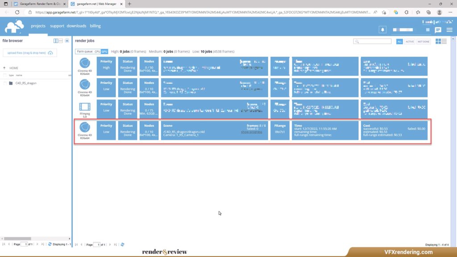457x257 pixels.
Task: Open the downloads page
Action: (76, 26)
